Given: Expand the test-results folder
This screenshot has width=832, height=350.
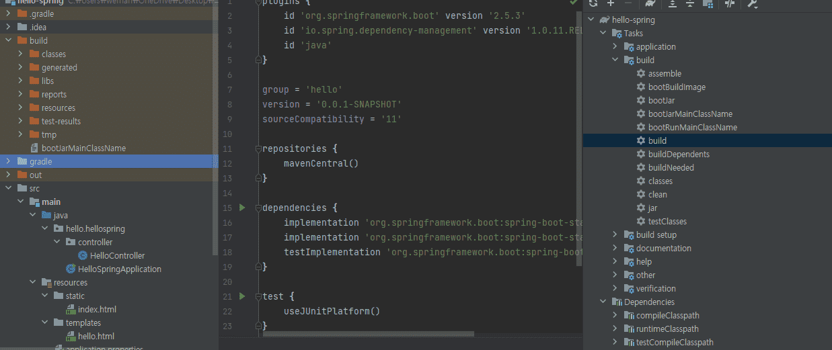Looking at the screenshot, I should pyautogui.click(x=20, y=121).
